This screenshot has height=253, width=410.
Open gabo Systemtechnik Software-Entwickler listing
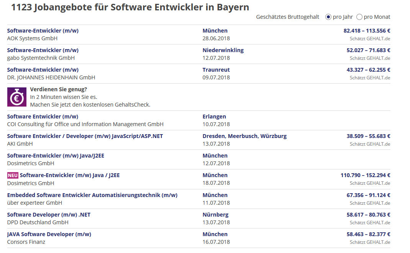(x=43, y=50)
